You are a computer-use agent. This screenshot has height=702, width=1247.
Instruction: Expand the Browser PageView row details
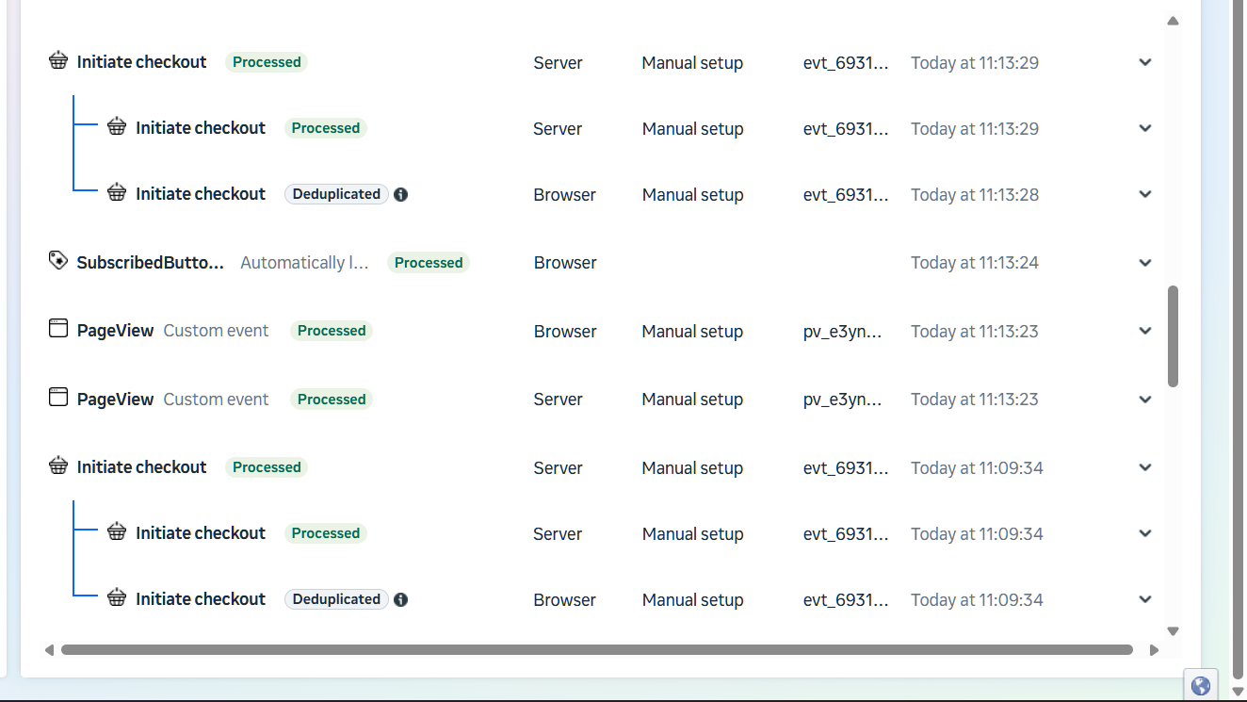[1145, 331]
